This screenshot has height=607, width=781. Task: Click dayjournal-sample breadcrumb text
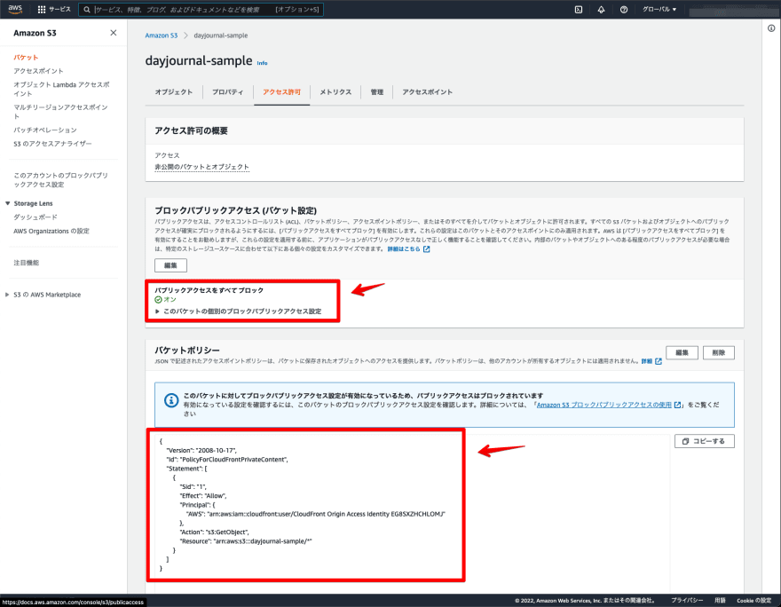(221, 35)
